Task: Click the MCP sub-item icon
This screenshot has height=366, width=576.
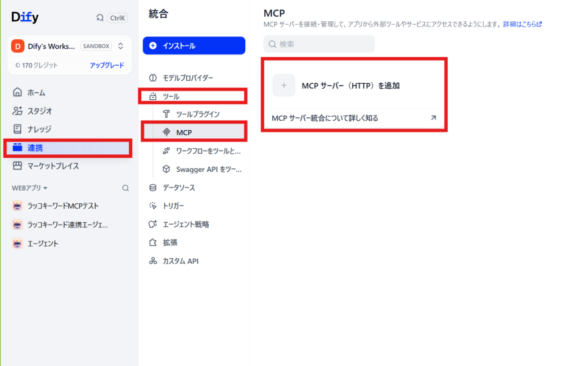Action: coord(166,132)
